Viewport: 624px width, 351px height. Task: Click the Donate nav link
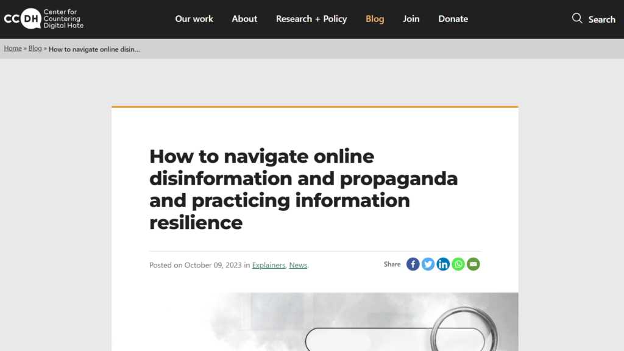click(453, 19)
